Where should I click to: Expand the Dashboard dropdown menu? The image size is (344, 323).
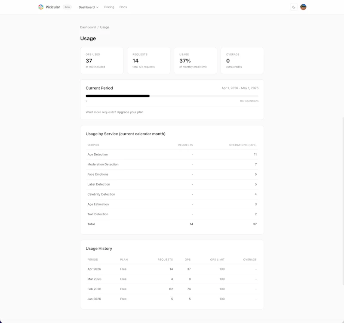89,7
